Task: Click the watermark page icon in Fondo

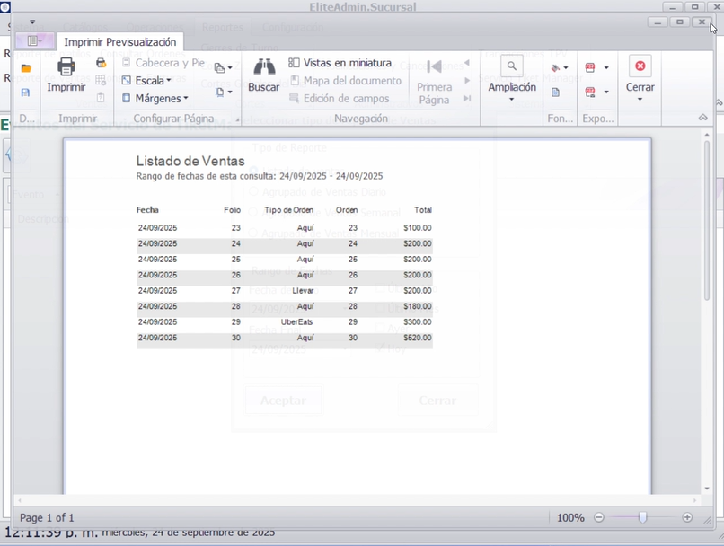Action: (556, 92)
